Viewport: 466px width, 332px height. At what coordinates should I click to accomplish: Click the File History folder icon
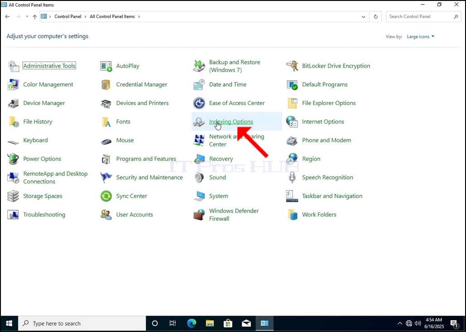[14, 122]
